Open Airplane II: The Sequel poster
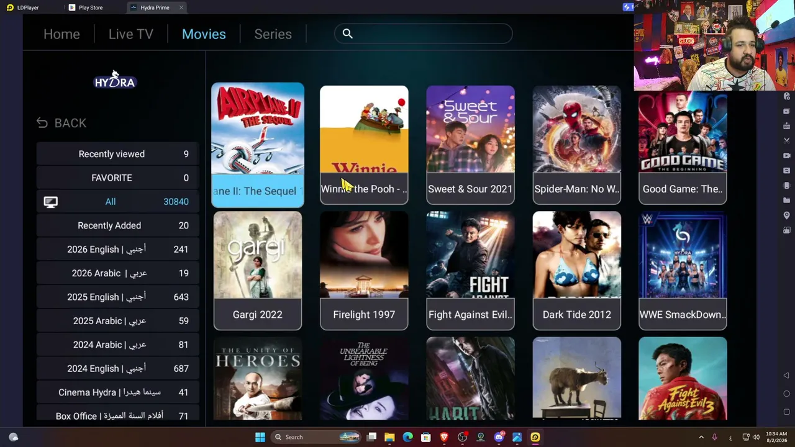 click(258, 145)
